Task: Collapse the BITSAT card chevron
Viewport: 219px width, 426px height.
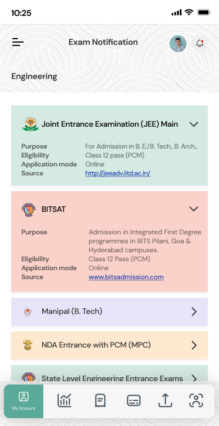Action: (194, 209)
